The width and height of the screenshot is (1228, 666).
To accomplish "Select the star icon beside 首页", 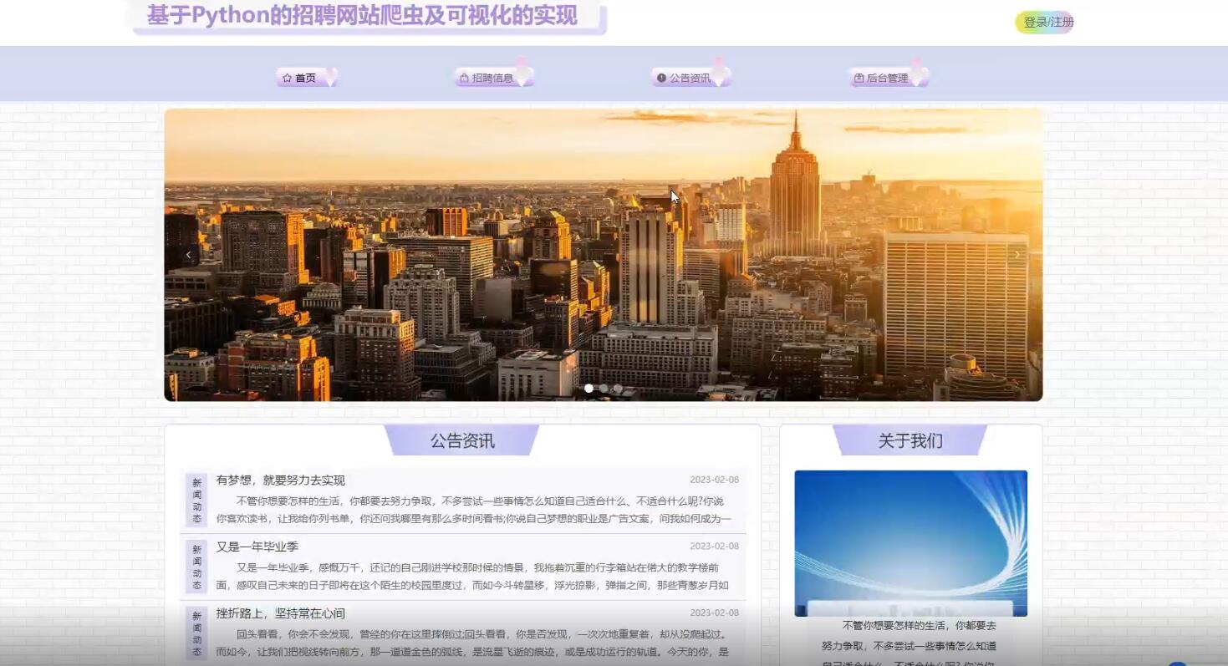I will [x=285, y=77].
